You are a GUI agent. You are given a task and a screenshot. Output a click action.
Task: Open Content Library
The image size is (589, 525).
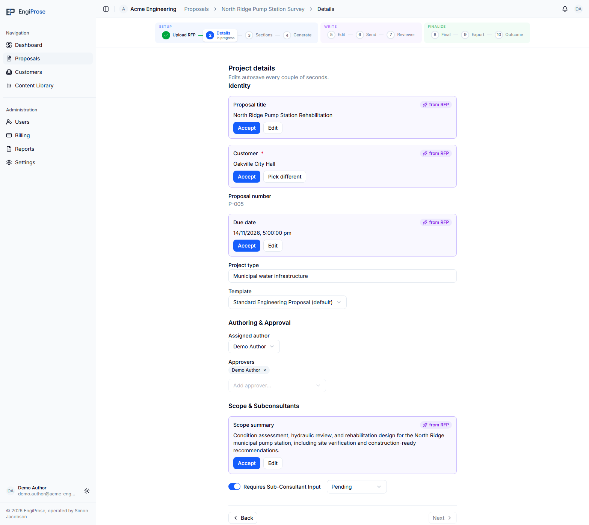click(48, 85)
